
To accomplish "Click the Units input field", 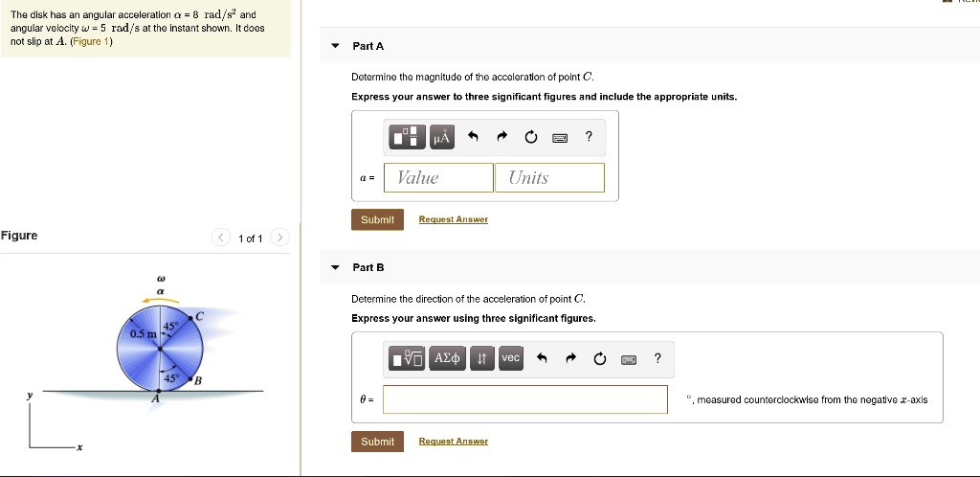I will pos(549,177).
